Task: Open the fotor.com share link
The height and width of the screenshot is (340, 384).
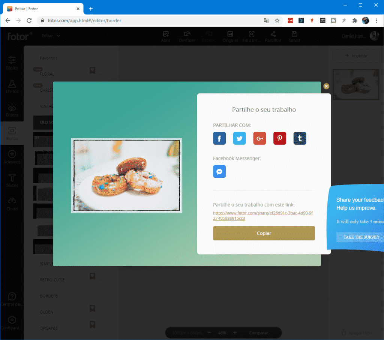Action: (262, 215)
